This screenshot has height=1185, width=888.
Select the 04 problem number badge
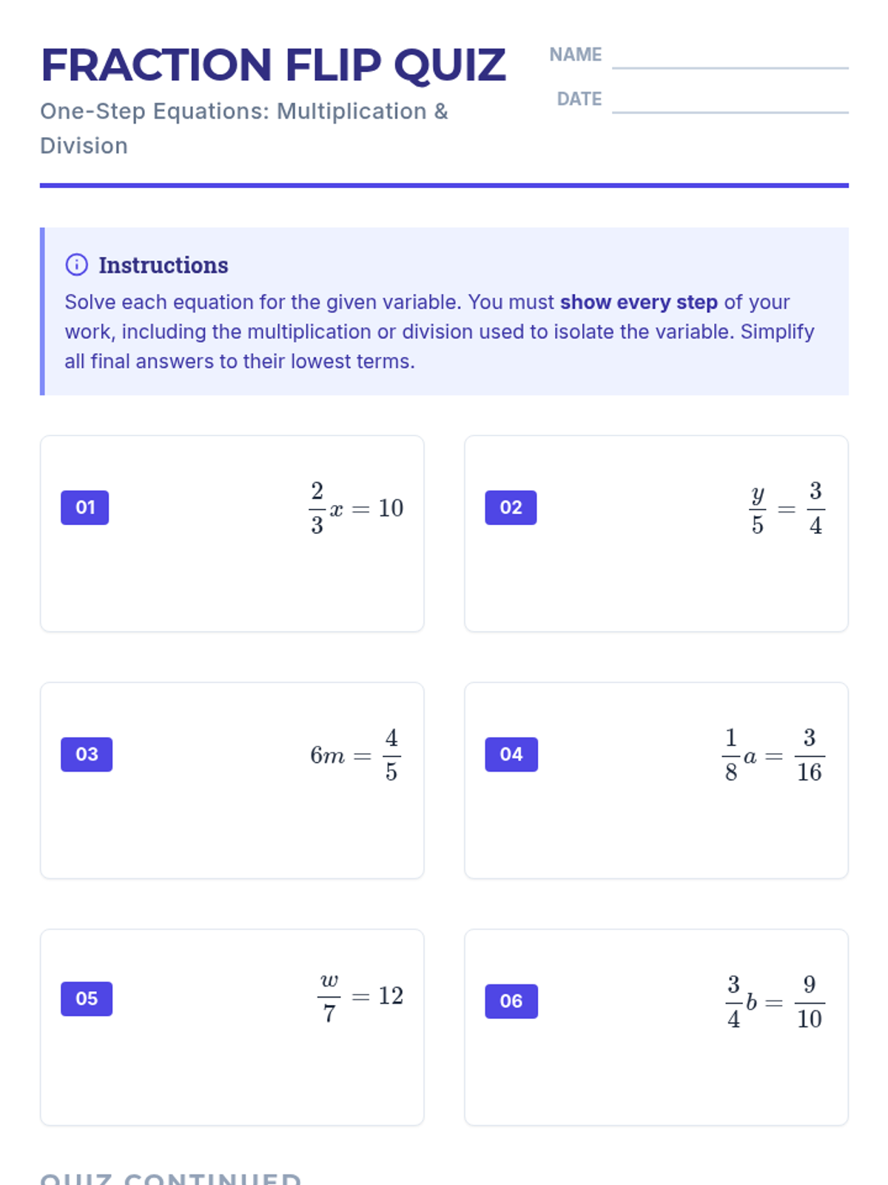pyautogui.click(x=511, y=754)
